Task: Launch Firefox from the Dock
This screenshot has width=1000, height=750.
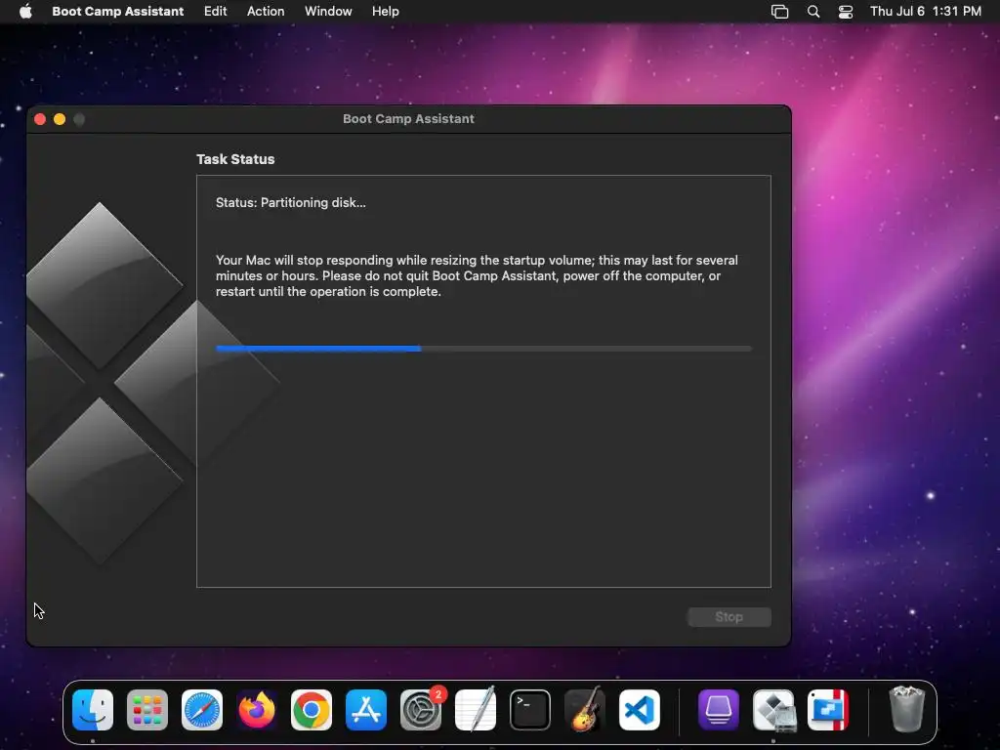Action: (x=257, y=710)
